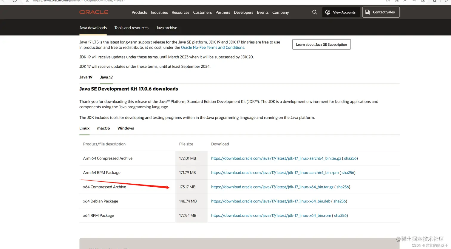Open the Partners menu
The image size is (451, 249).
(x=223, y=12)
